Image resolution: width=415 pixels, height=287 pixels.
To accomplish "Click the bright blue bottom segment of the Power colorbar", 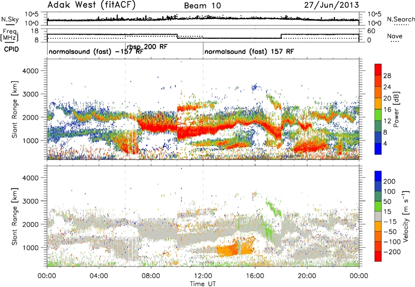I will [378, 149].
